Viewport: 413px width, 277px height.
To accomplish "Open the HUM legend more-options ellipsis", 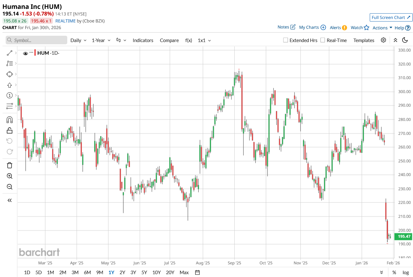I will tap(31, 52).
